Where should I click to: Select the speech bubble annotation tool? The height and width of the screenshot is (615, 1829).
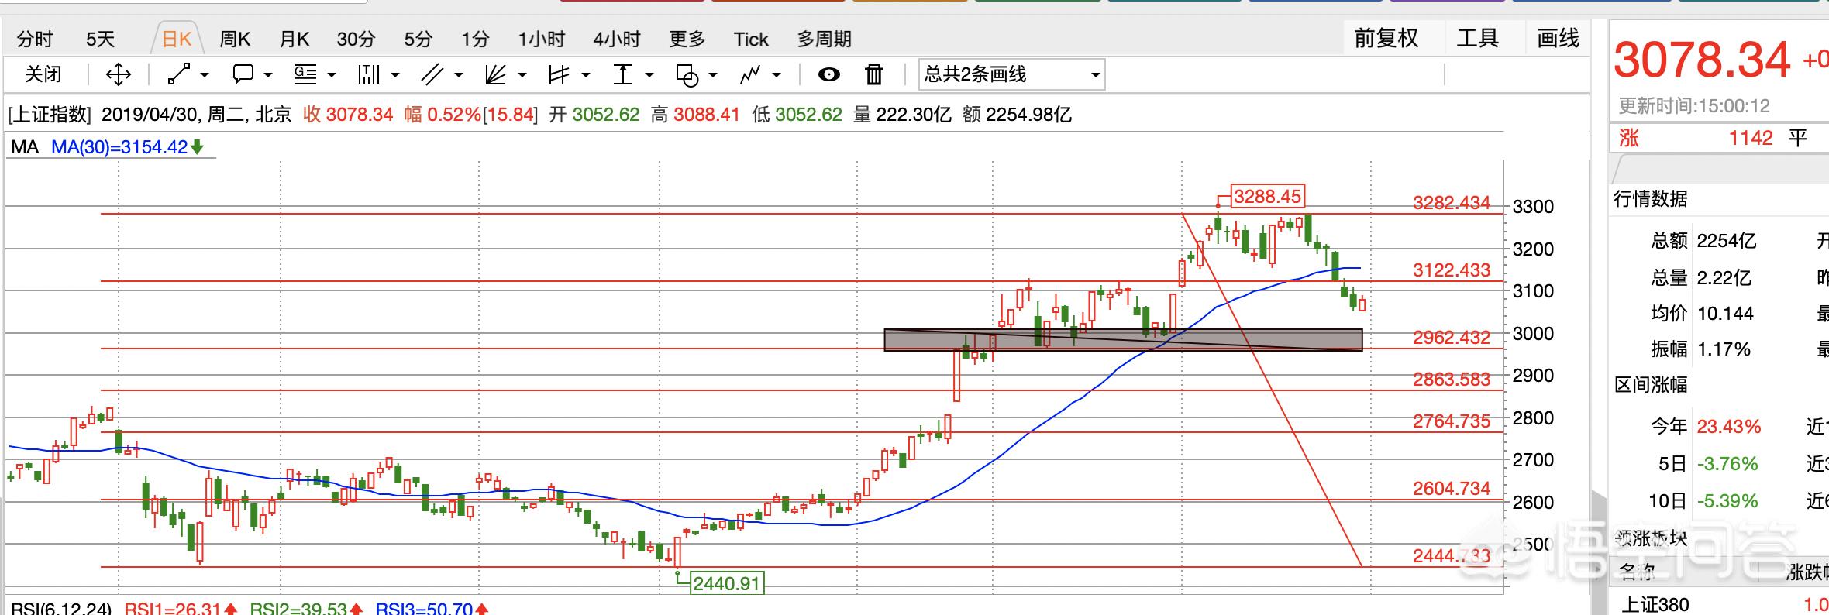(x=243, y=74)
